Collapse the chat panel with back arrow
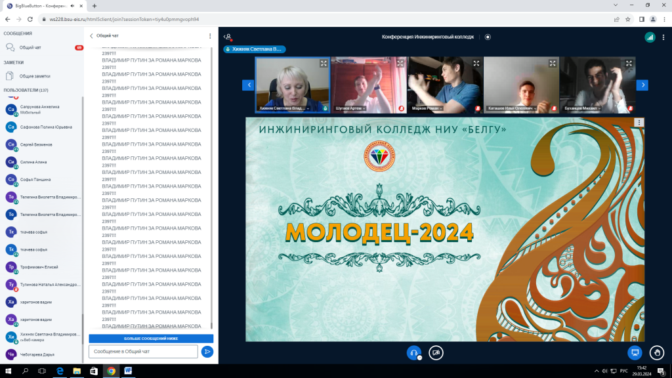Image resolution: width=672 pixels, height=378 pixels. point(91,36)
